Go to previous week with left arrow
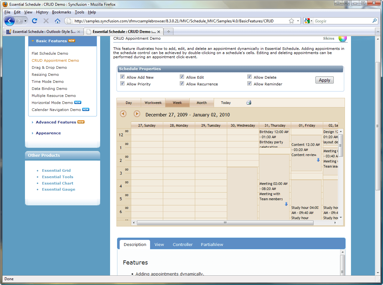Image resolution: width=383 pixels, height=285 pixels. (123, 114)
